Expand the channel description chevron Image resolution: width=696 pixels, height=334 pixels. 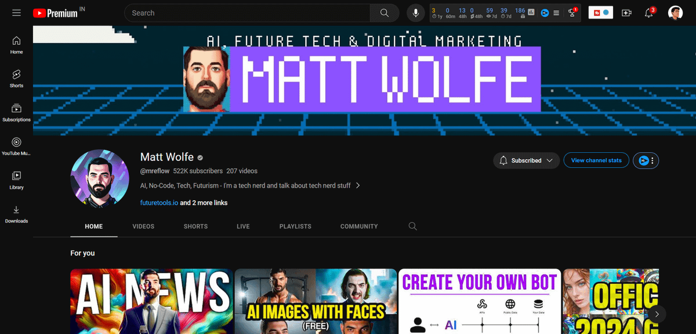coord(358,186)
